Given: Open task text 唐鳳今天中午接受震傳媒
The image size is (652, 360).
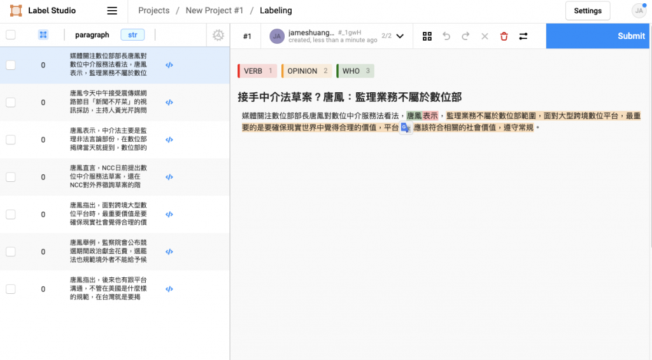Looking at the screenshot, I should [108, 102].
